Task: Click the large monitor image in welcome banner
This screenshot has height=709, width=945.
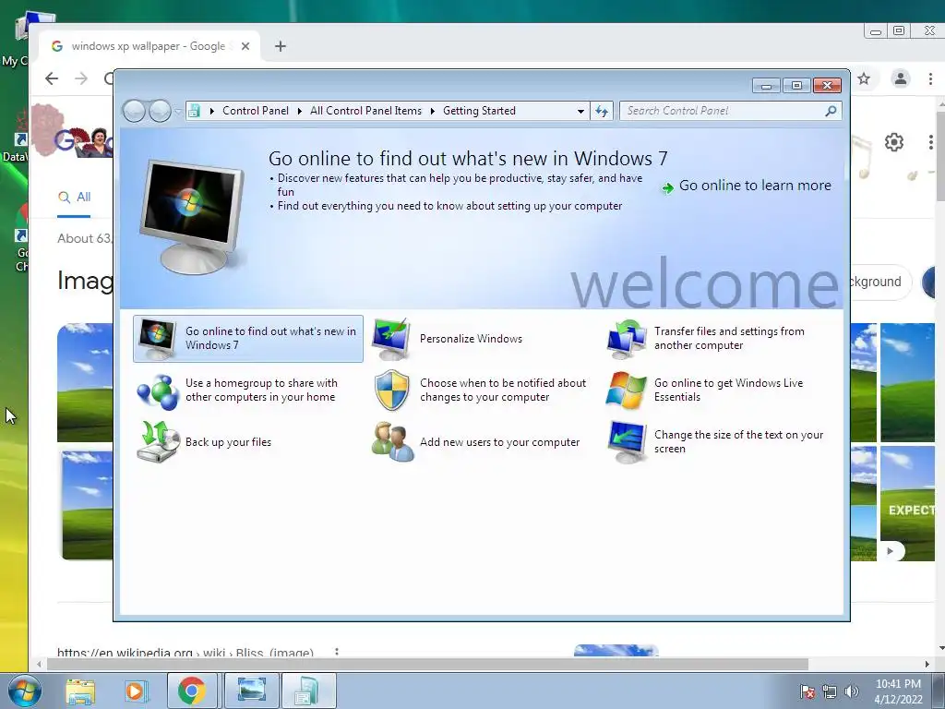Action: tap(193, 215)
